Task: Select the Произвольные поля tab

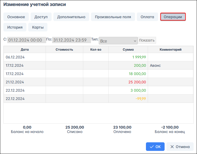Action: 113,17
